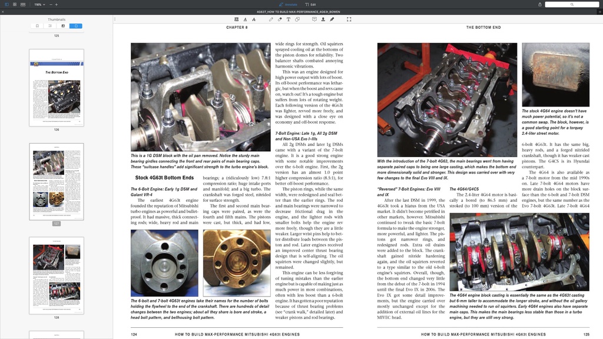603x339 pixels.
Task: Add a new tab with the plus button
Action: tap(599, 12)
